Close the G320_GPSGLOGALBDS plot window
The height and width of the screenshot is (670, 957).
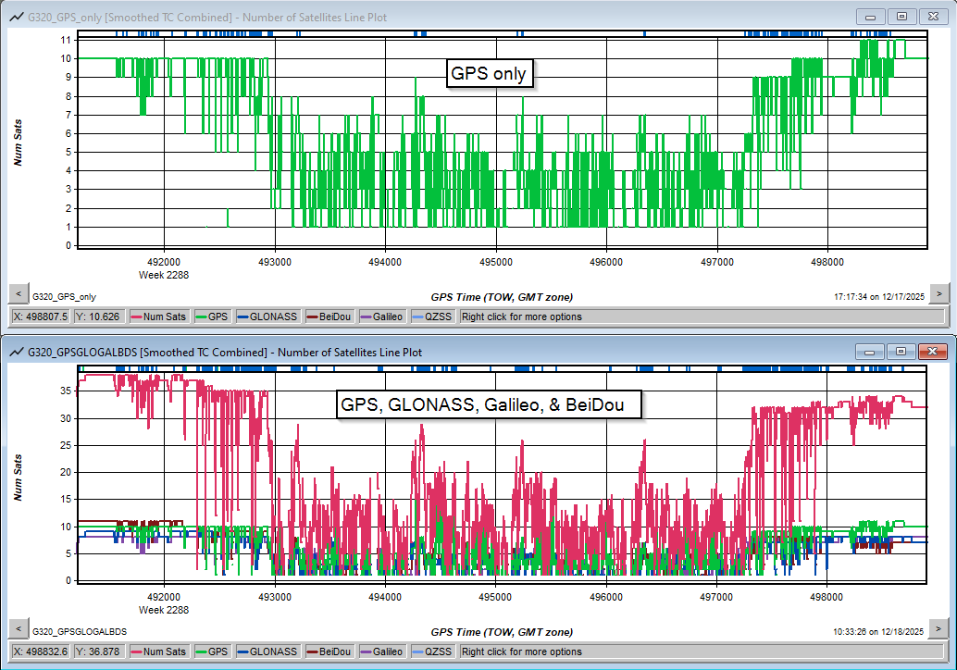933,352
